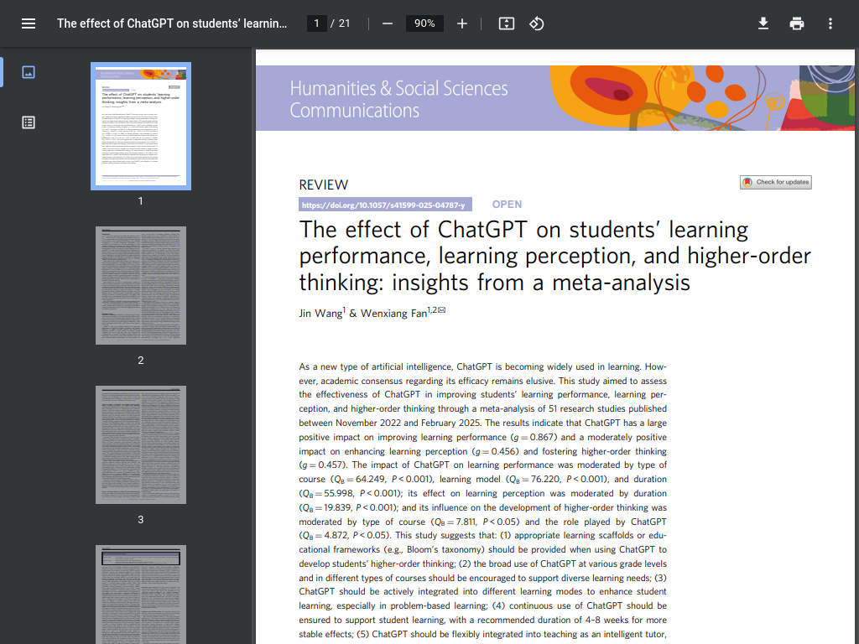Select the 90% zoom level field
The image size is (859, 644).
[424, 23]
